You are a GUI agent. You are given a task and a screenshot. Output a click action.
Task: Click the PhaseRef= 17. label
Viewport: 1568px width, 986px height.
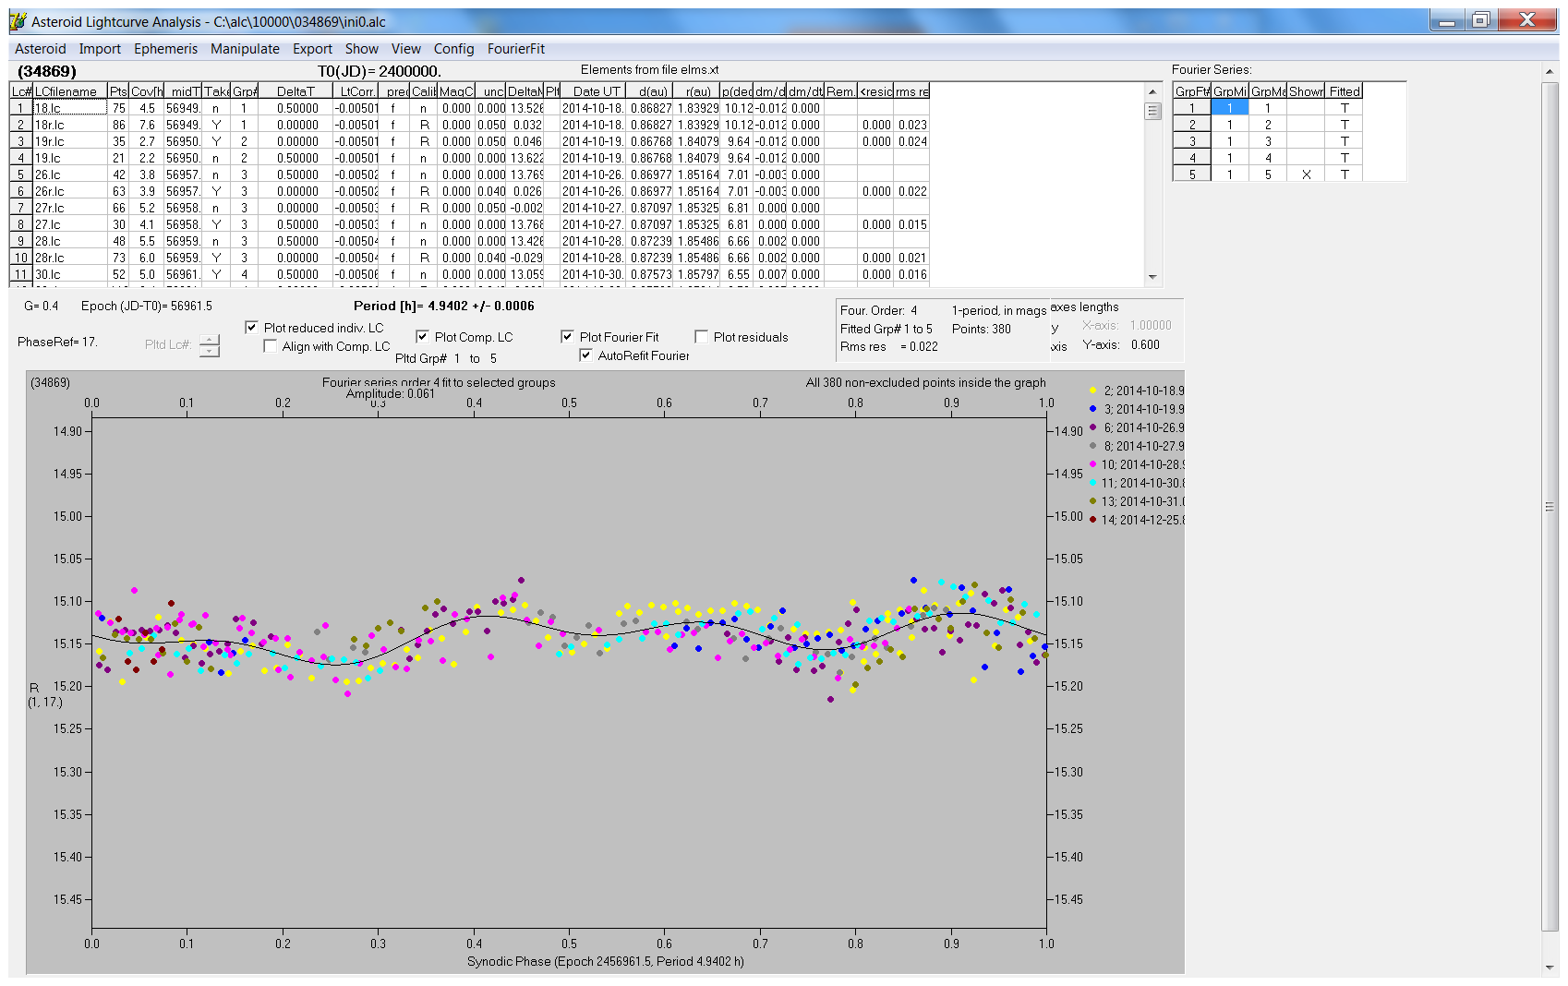57,342
